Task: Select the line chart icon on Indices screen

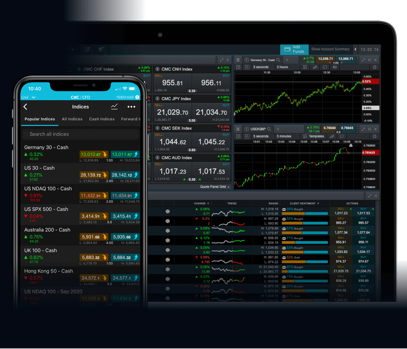Action: point(114,106)
